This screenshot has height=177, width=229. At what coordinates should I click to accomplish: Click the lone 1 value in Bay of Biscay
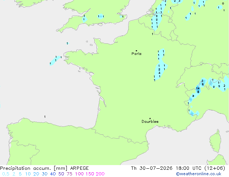45,117
